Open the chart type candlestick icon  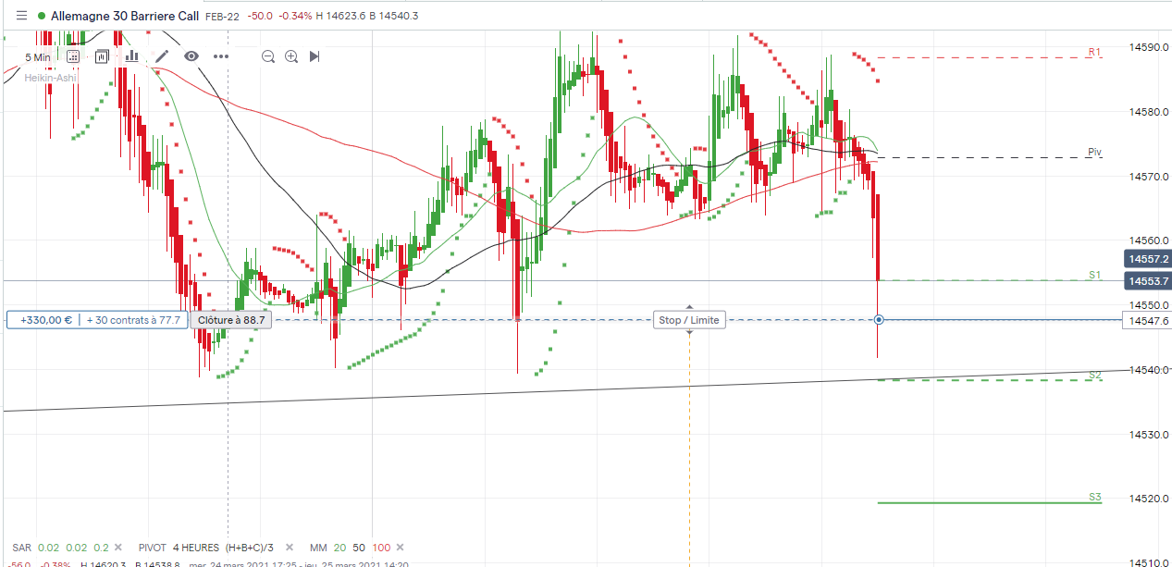102,56
